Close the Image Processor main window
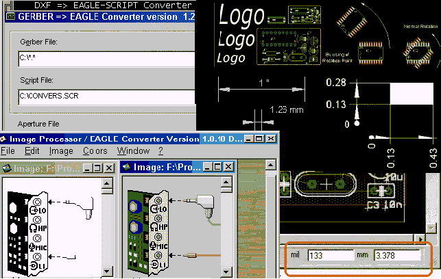This screenshot has width=441, height=279. pyautogui.click(x=271, y=139)
